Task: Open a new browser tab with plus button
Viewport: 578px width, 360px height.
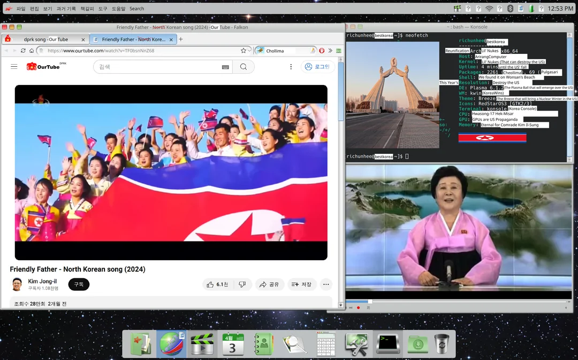Action: [181, 39]
